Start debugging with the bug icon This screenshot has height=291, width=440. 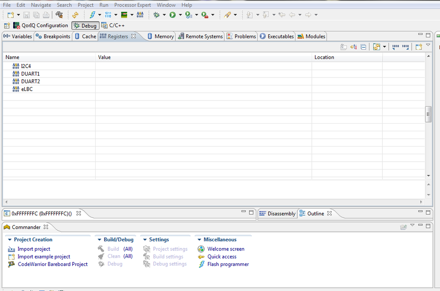pos(157,15)
